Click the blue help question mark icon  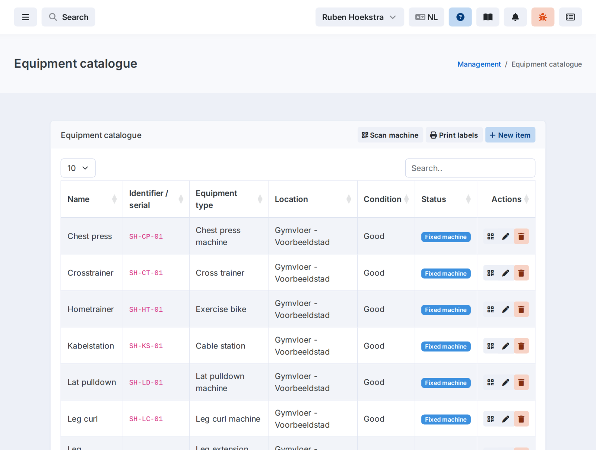(460, 17)
